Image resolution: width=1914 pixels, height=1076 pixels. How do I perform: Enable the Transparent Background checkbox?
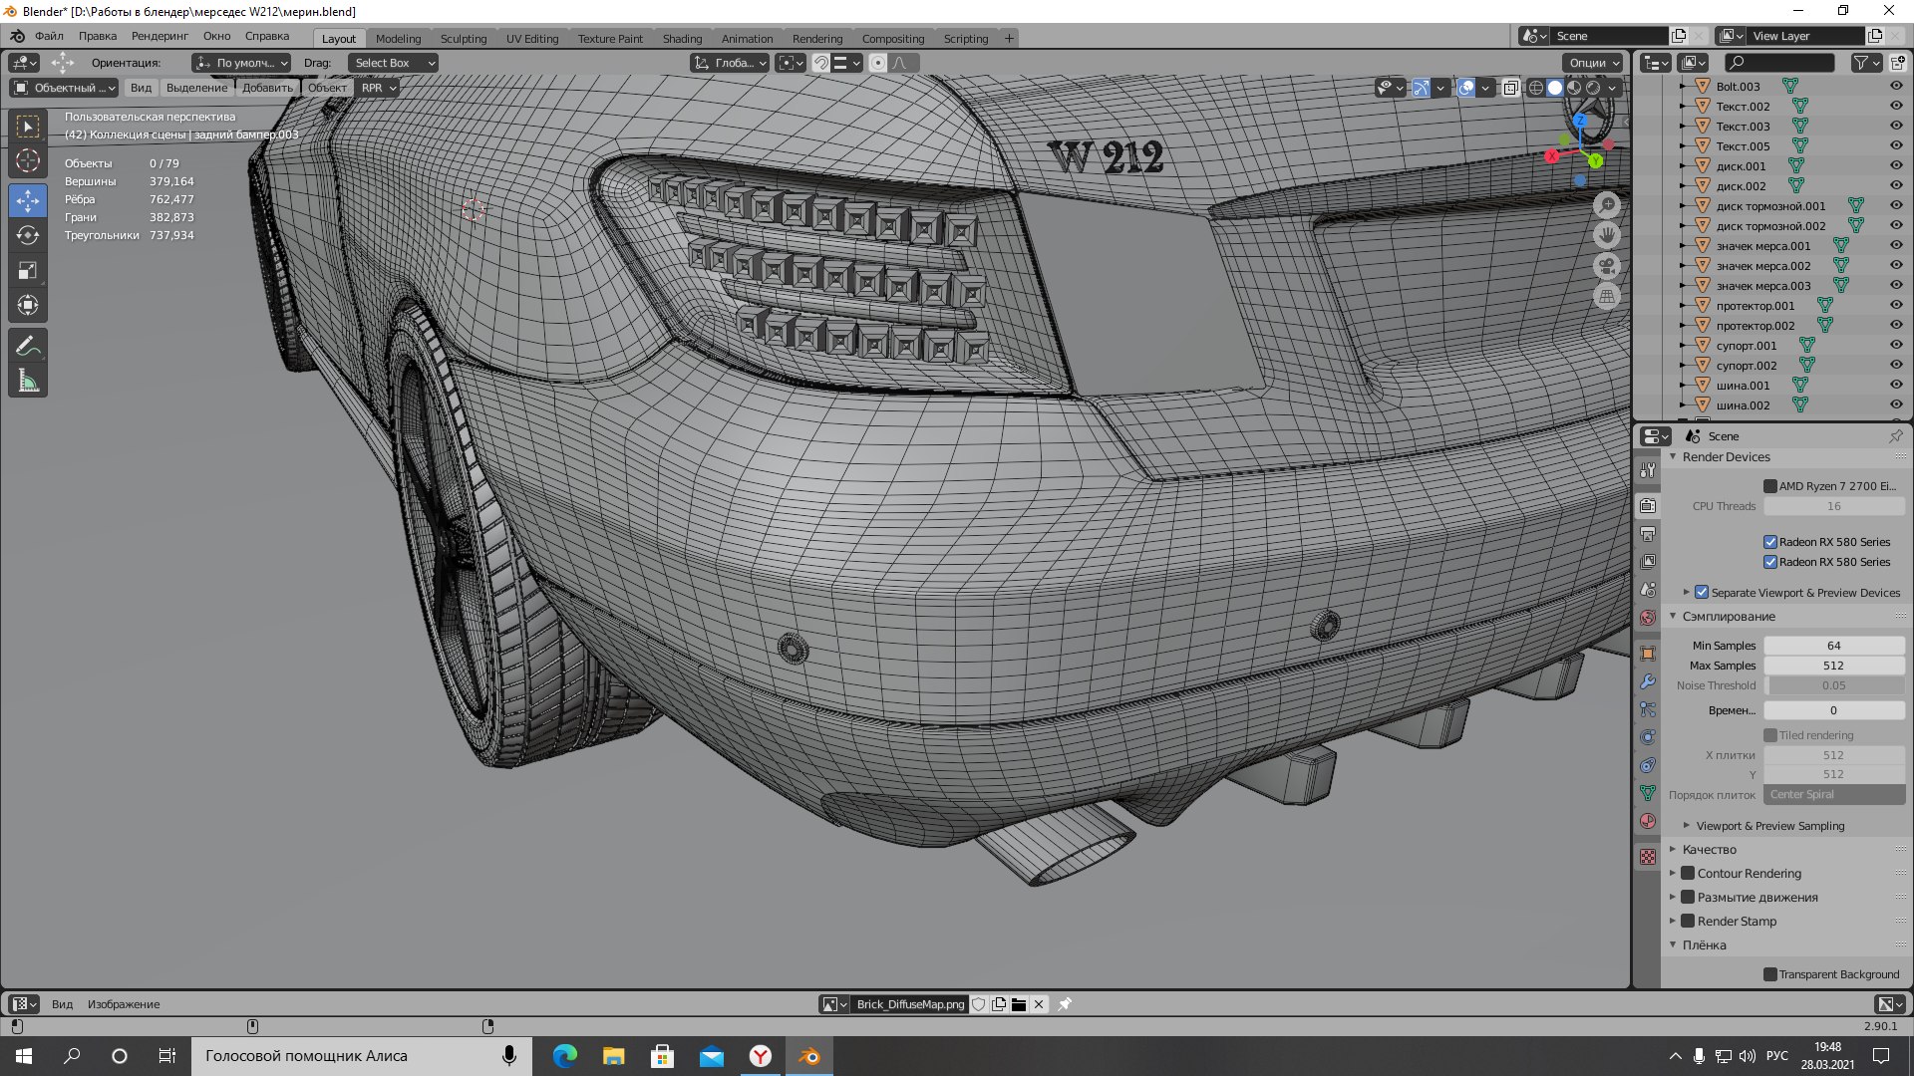(x=1770, y=974)
